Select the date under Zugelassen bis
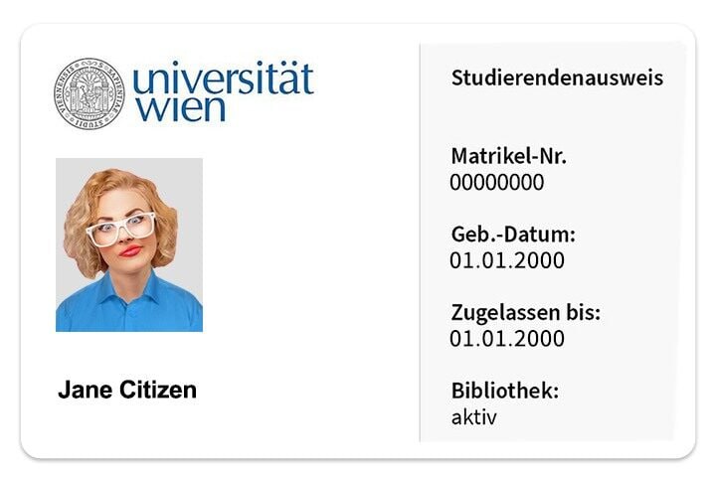Screen dimensions: 716x482 [x=507, y=339]
